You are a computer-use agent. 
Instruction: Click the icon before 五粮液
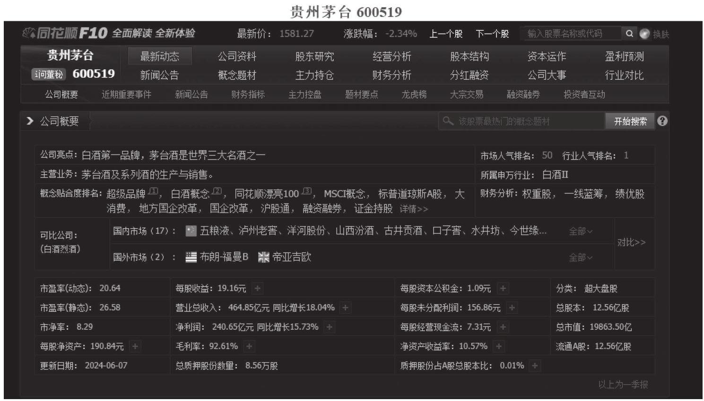click(x=191, y=231)
